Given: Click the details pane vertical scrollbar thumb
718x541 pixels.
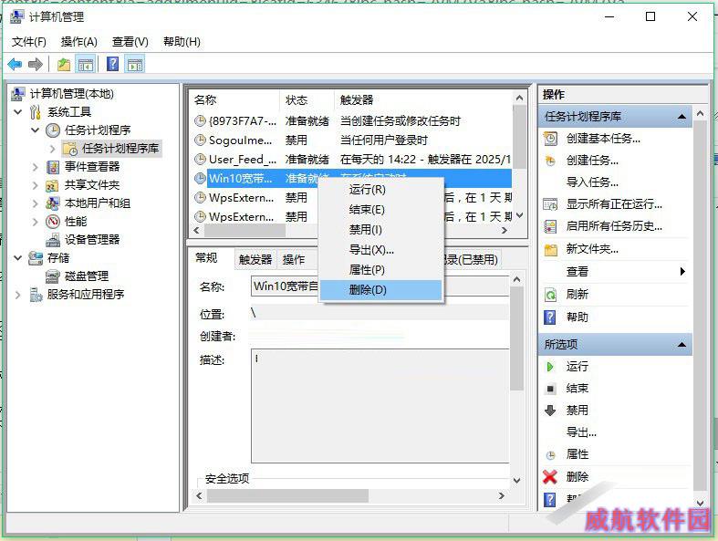Looking at the screenshot, I should (517, 338).
